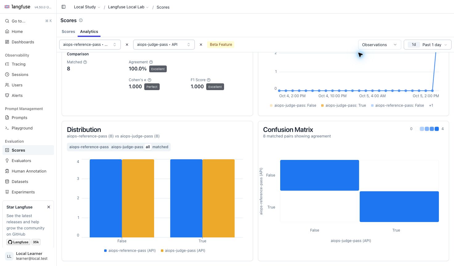Open the Past 1 day range dropdown
454x266 pixels.
[427, 45]
